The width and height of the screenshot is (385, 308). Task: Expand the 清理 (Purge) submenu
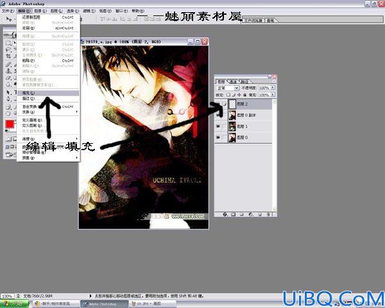pos(48,139)
